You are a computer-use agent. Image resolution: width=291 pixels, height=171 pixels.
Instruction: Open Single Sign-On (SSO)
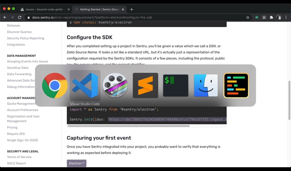click(23, 140)
